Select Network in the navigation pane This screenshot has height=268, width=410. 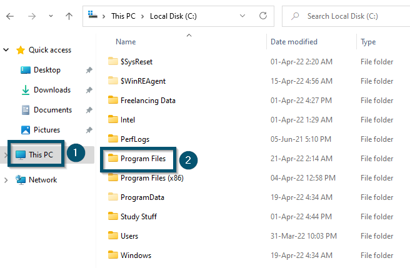click(x=43, y=180)
